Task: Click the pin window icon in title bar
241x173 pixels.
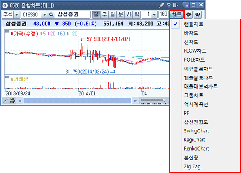Action: click(162, 5)
